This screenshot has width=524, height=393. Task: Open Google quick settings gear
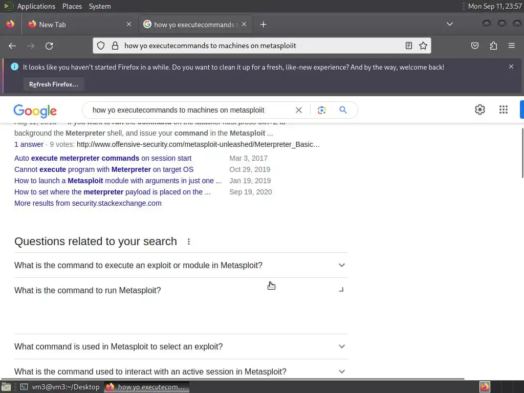coord(480,110)
